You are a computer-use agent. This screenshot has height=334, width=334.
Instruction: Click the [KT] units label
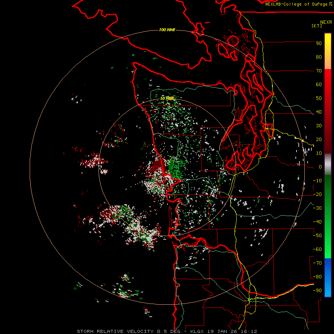(x=317, y=26)
